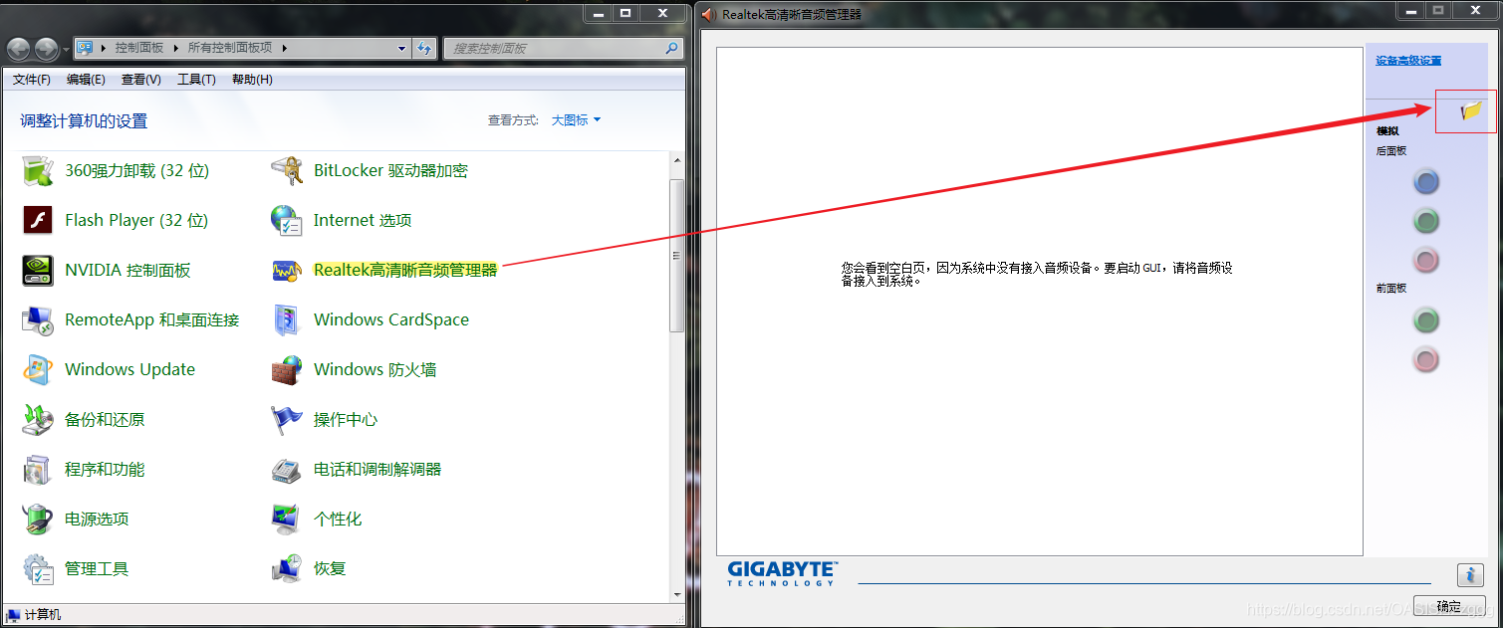Click the scrollbar down arrow in Control Panel
The image size is (1503, 628).
(677, 594)
